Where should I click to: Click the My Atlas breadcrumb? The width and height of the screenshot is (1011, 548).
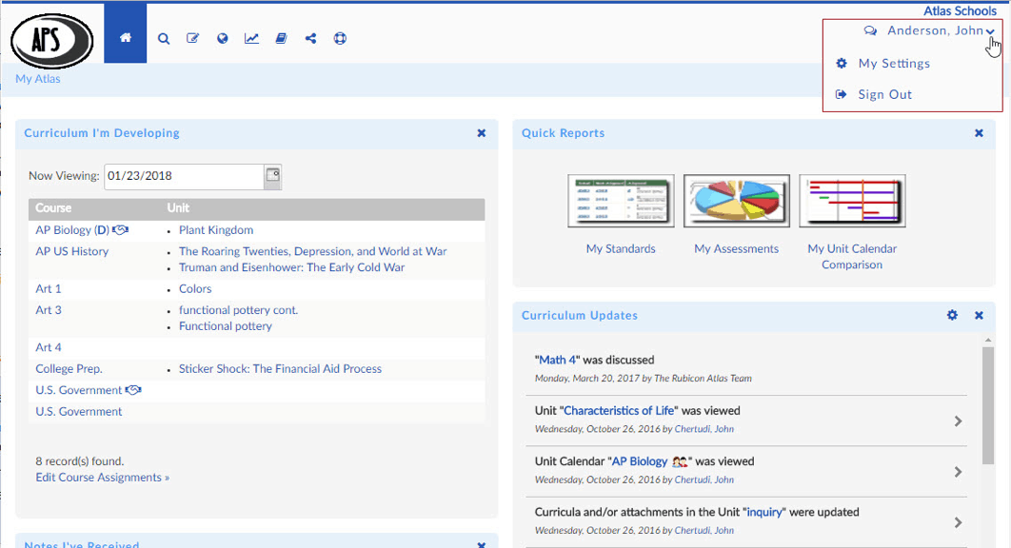[38, 79]
